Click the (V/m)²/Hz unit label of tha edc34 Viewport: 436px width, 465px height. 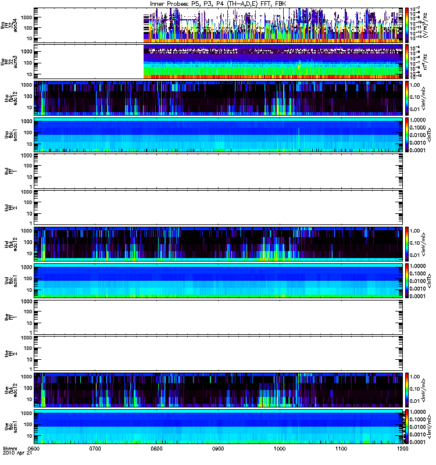[x=425, y=25]
